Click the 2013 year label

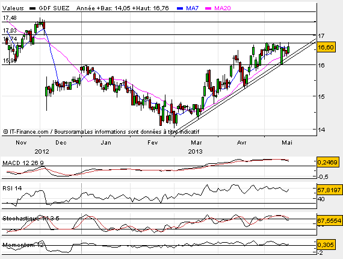(x=196, y=152)
